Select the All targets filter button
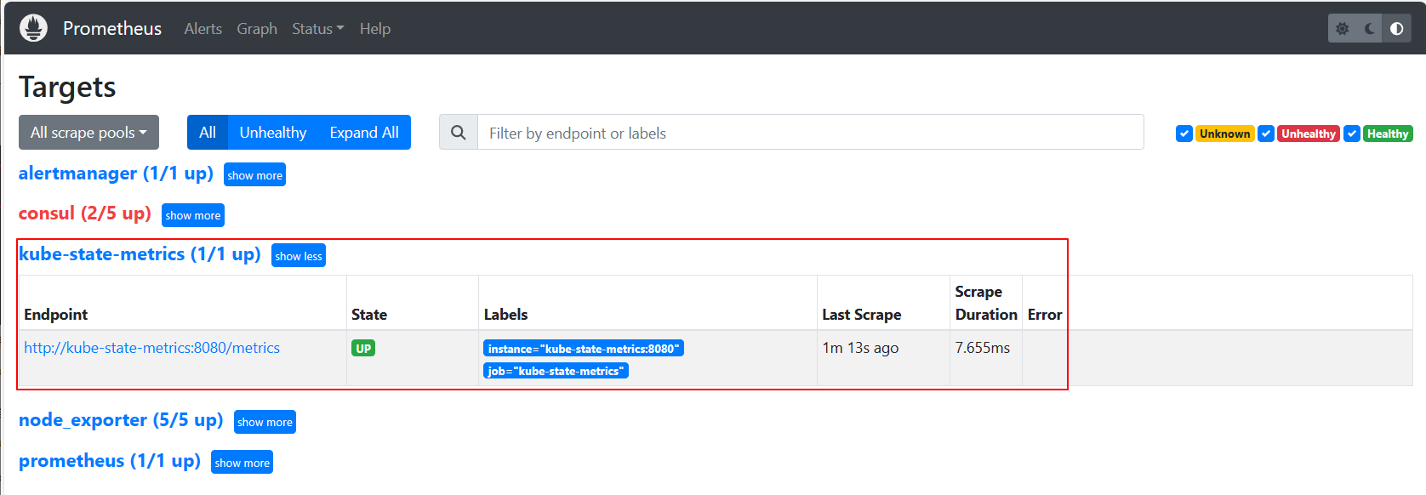The image size is (1426, 495). 208,133
